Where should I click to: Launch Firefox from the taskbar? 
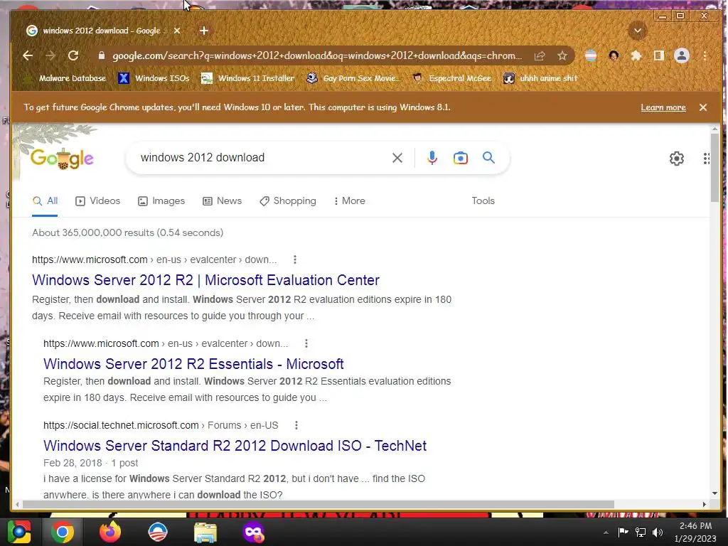point(110,532)
